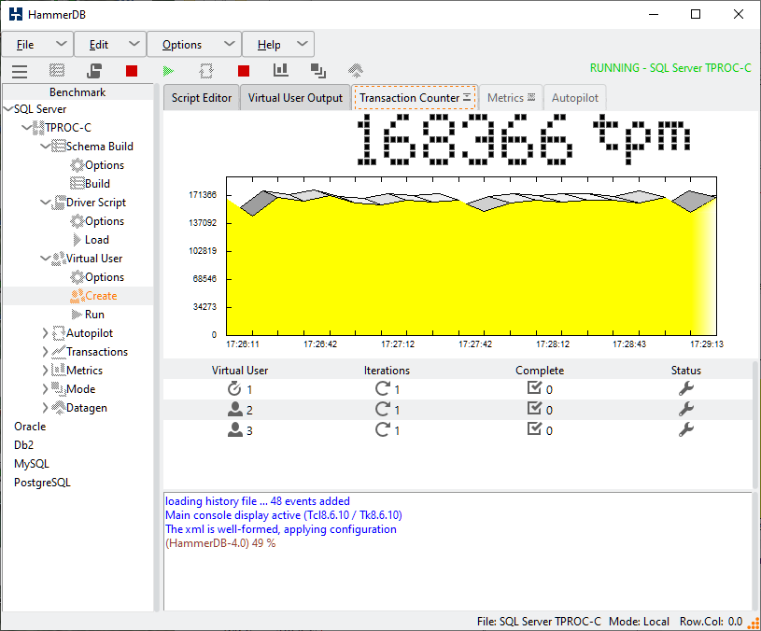
Task: Collapse the Virtual User branch
Action: [45, 259]
